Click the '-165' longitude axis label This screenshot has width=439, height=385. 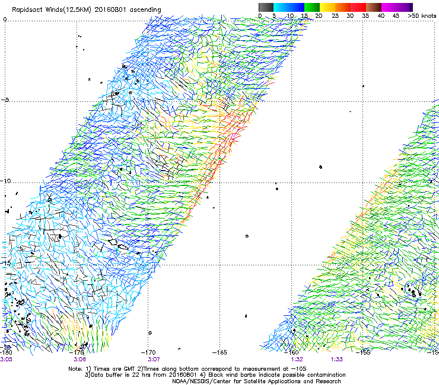tap(220, 353)
